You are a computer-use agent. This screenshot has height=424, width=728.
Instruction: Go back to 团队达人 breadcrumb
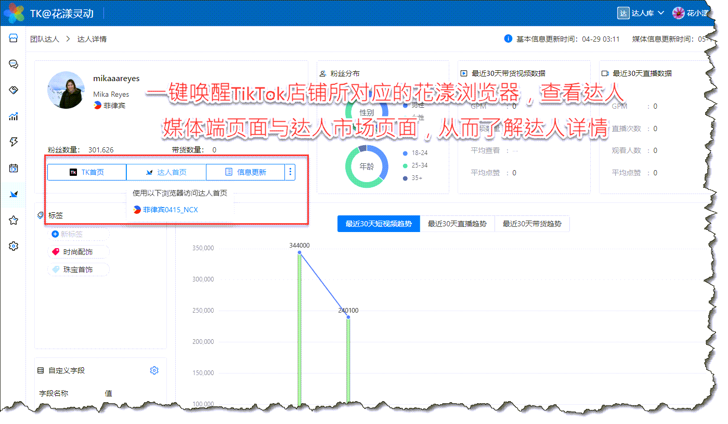tap(45, 39)
